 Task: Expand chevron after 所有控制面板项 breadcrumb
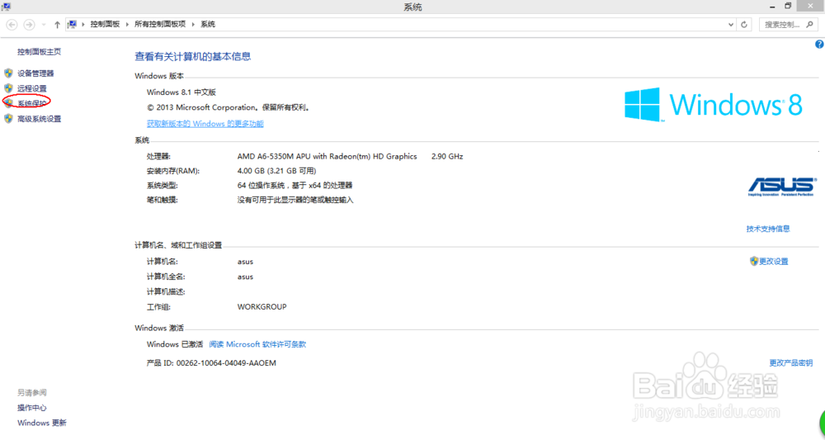point(193,24)
